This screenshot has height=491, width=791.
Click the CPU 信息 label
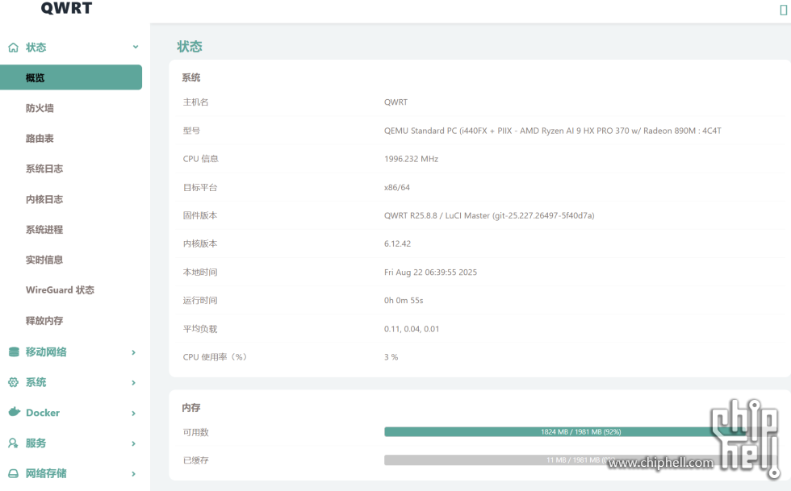[x=201, y=159]
